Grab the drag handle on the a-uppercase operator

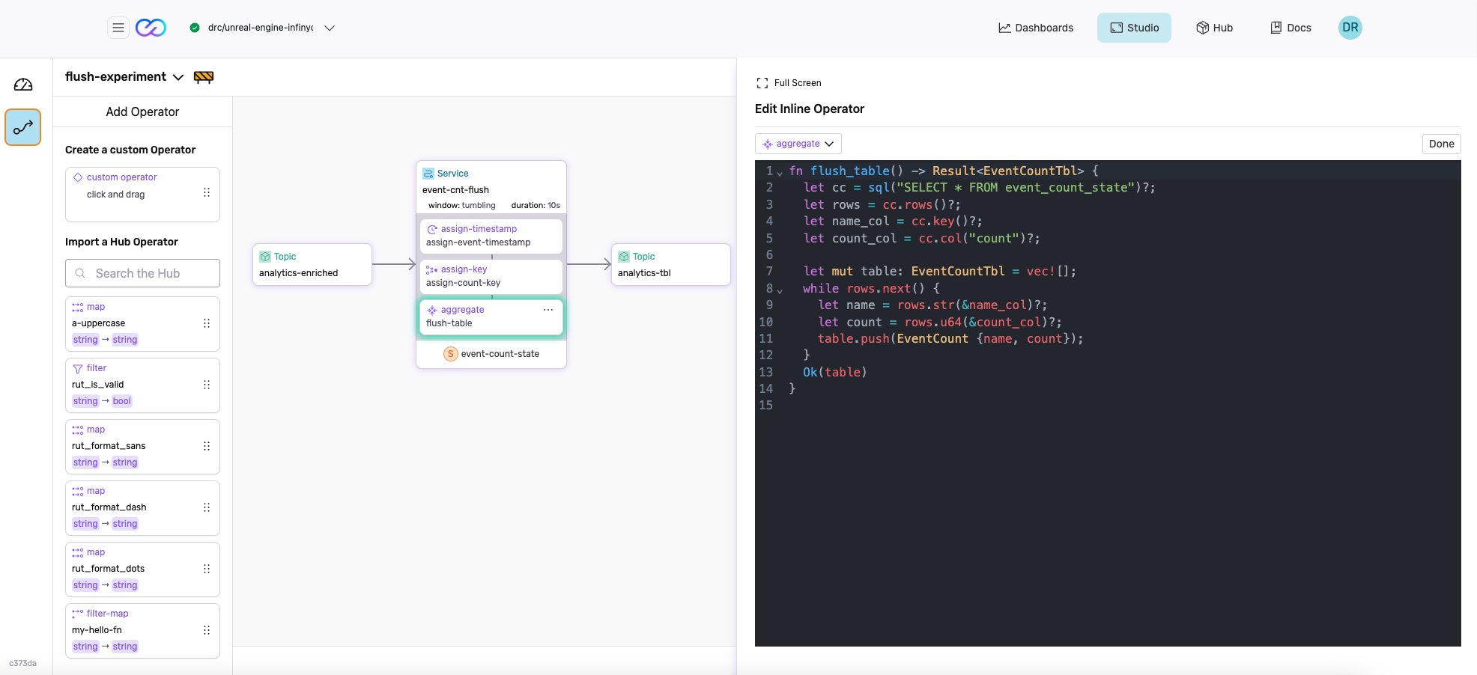click(x=207, y=323)
